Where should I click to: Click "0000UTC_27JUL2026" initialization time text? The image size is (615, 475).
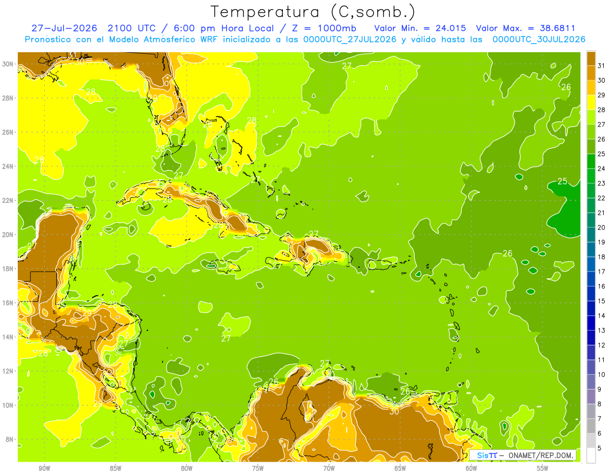click(350, 39)
